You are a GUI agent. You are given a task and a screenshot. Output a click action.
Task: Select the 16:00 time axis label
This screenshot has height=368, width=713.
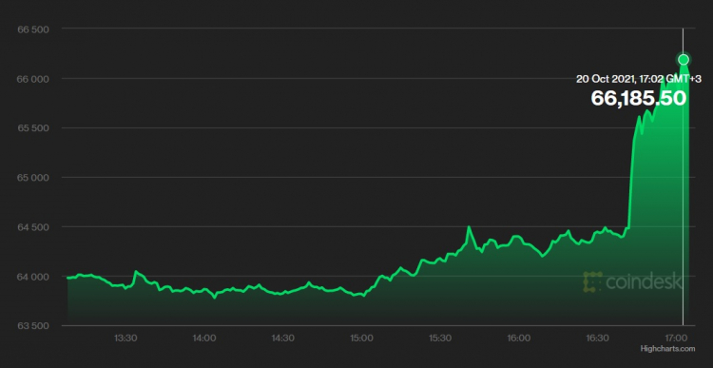click(x=518, y=338)
